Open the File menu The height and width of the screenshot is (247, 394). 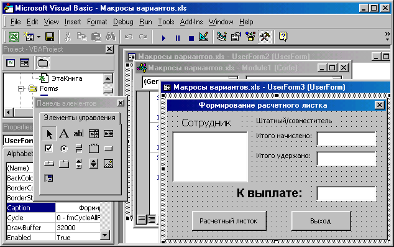point(16,22)
